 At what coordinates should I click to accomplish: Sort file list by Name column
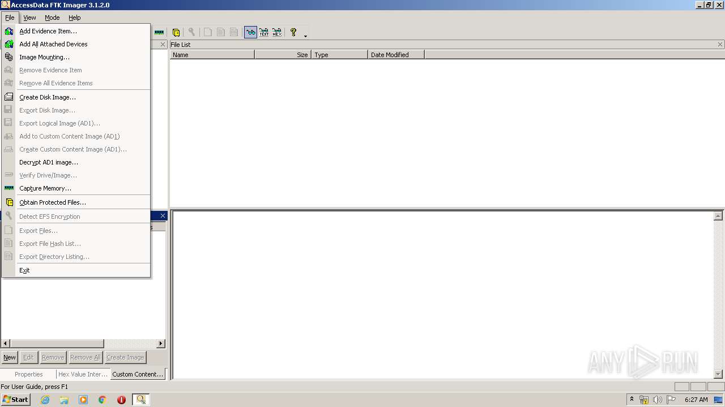(212, 55)
